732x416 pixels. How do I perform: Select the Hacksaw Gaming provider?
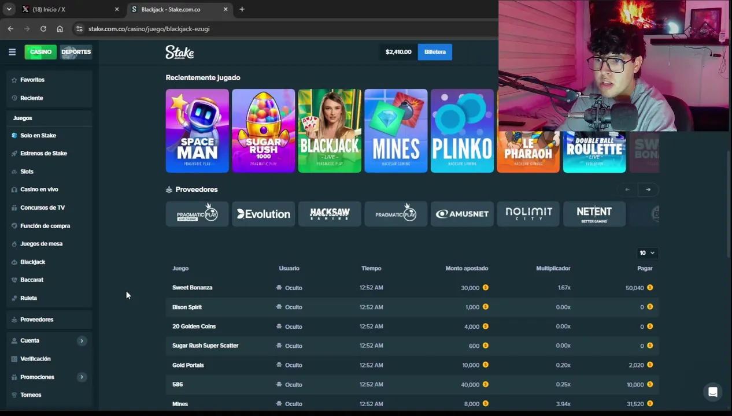click(330, 214)
